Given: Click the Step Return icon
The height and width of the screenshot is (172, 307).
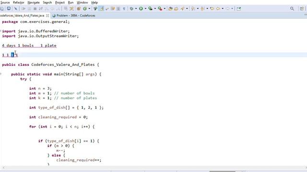Looking at the screenshot, I should tap(59, 9).
